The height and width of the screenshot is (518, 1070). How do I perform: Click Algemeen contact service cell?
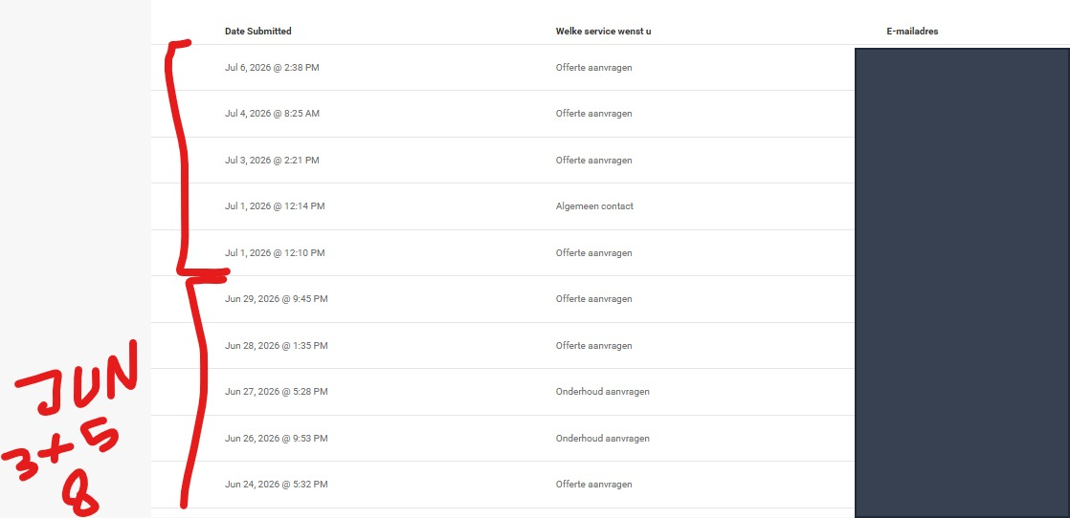pos(594,205)
